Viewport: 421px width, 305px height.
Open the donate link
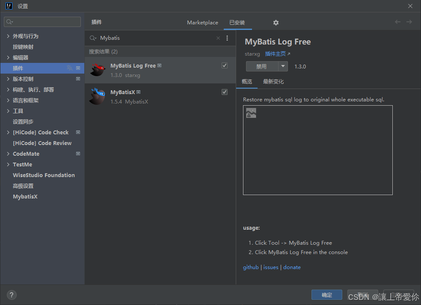click(x=292, y=267)
